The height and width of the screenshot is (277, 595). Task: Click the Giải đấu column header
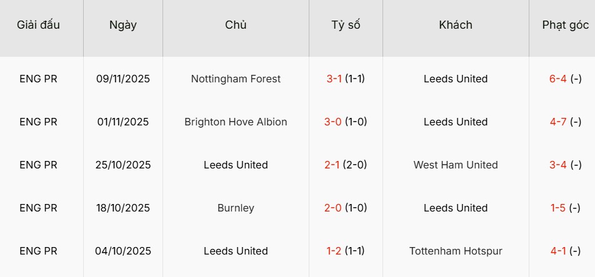(x=38, y=25)
